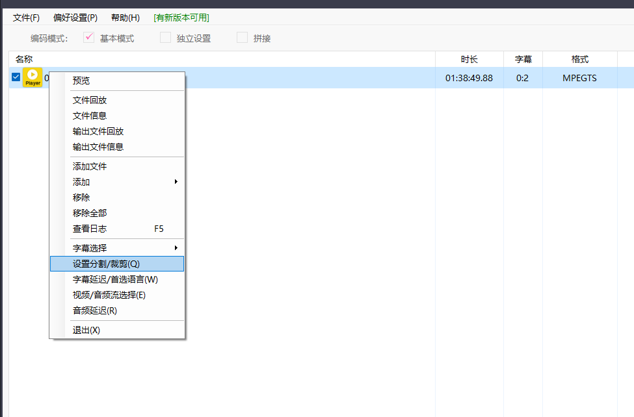This screenshot has height=417, width=634.
Task: Open 查看日志 F5 menu entry
Action: 117,229
